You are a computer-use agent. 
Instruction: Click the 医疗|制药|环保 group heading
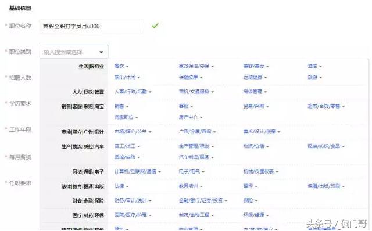tap(88, 215)
